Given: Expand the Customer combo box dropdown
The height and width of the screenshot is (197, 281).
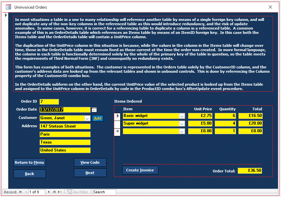Looking at the screenshot, I should pyautogui.click(x=87, y=118).
